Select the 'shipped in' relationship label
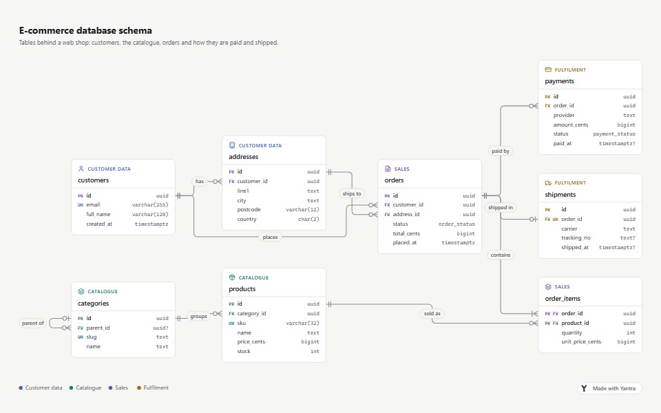 tap(501, 207)
